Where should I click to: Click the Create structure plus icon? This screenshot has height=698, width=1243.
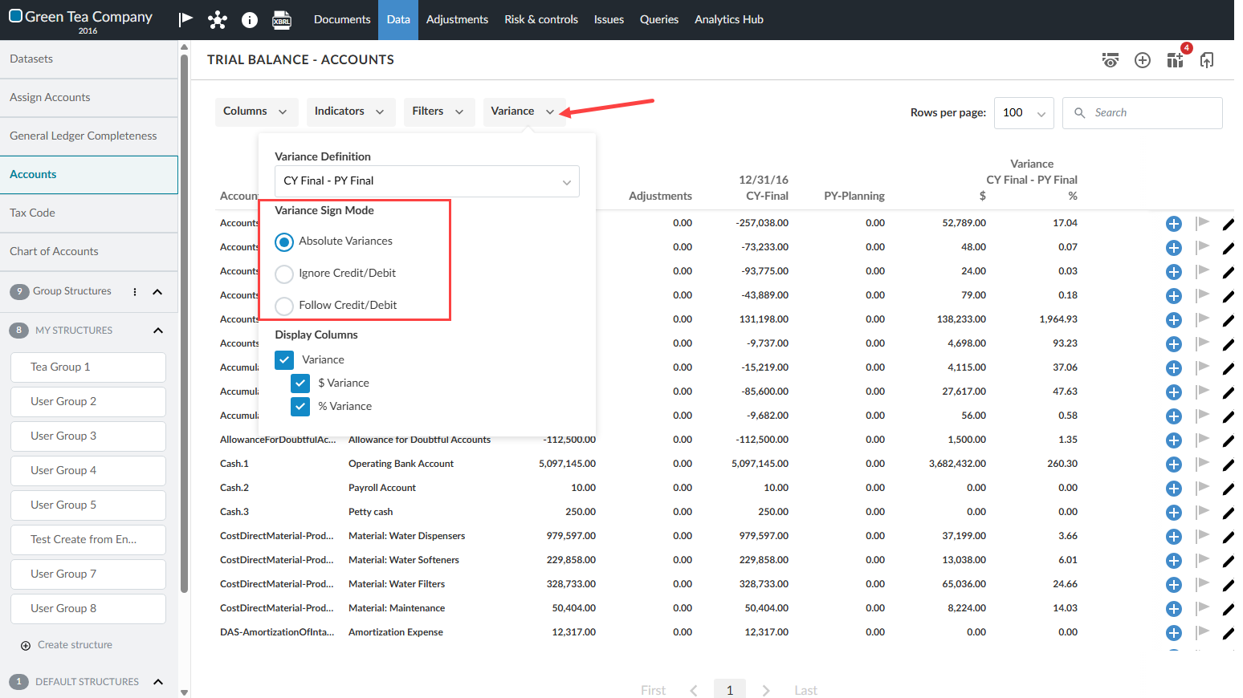click(x=26, y=646)
